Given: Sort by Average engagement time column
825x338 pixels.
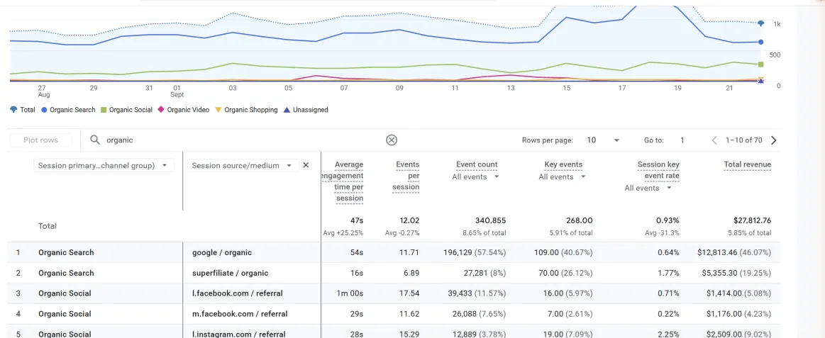Looking at the screenshot, I should point(343,181).
